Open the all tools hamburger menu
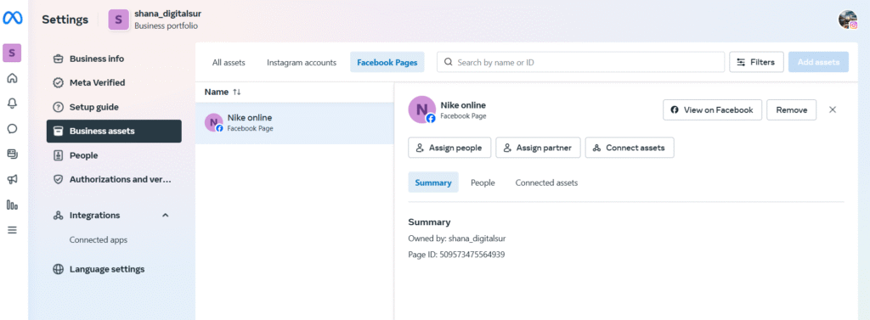 (x=12, y=229)
